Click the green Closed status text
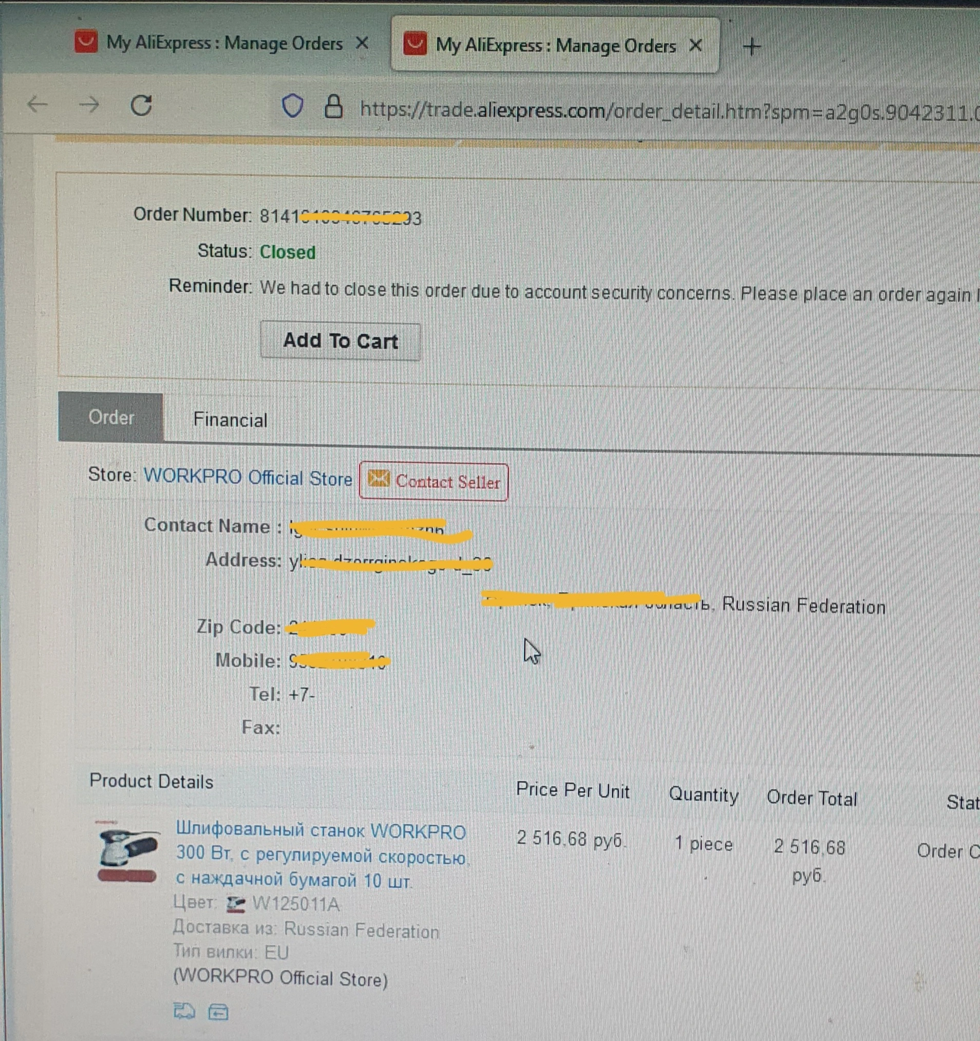Image resolution: width=980 pixels, height=1041 pixels. point(288,252)
